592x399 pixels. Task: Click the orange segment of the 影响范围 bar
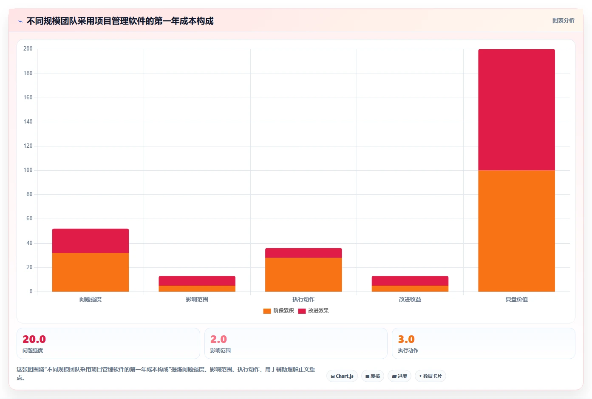click(197, 289)
